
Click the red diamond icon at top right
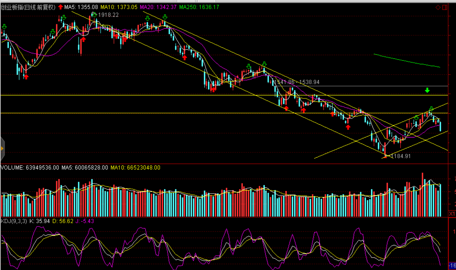click(x=438, y=7)
